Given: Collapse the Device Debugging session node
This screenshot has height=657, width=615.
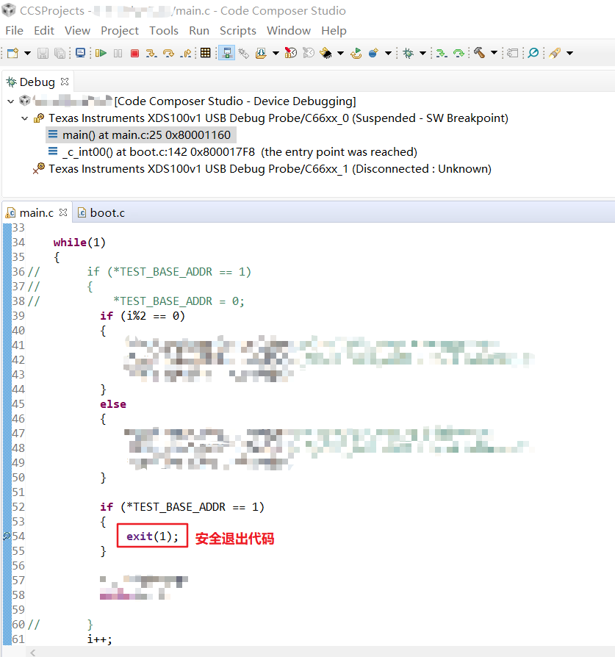Looking at the screenshot, I should 11,101.
